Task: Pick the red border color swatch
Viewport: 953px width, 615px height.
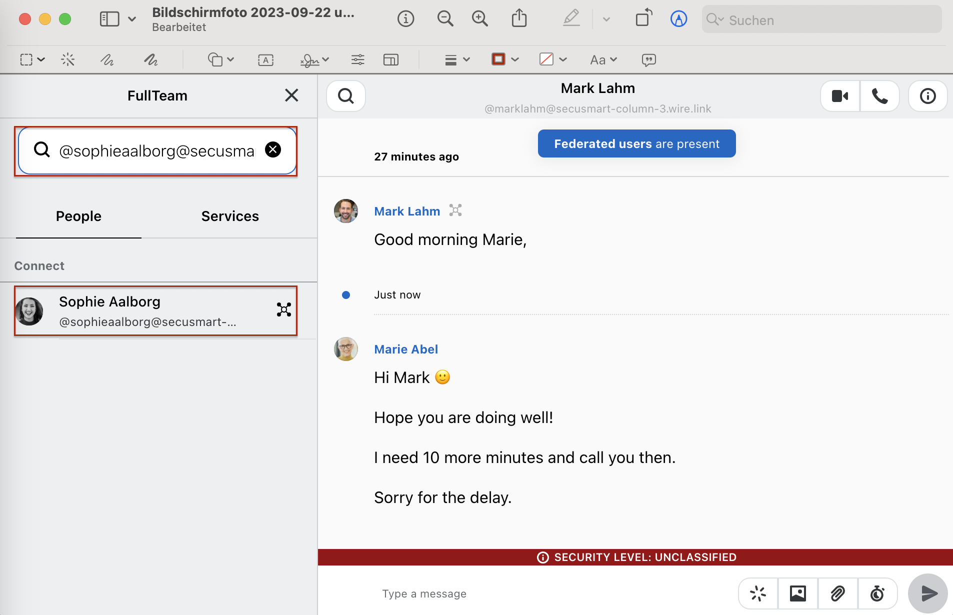Action: click(x=498, y=59)
